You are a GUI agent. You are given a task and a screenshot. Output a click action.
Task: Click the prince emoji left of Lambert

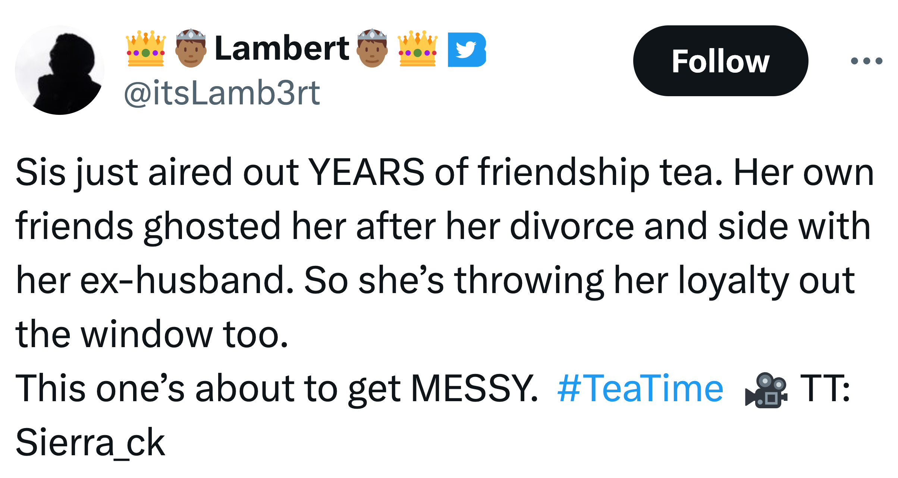(x=191, y=48)
